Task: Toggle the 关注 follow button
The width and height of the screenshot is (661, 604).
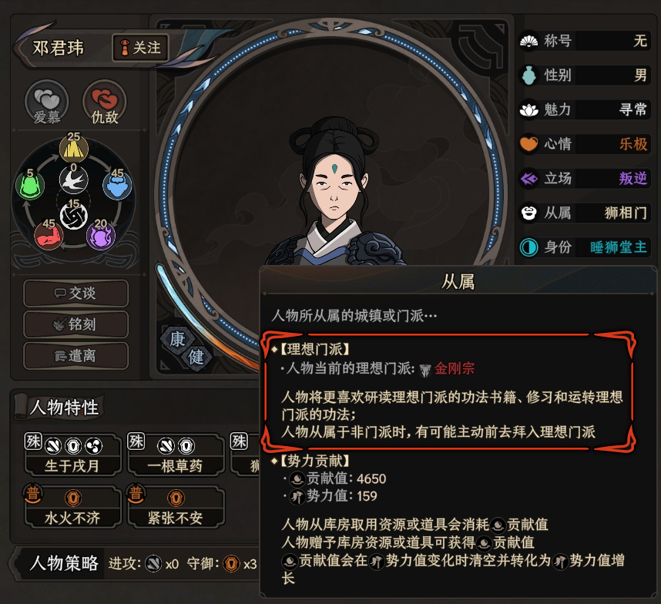Action: click(140, 48)
